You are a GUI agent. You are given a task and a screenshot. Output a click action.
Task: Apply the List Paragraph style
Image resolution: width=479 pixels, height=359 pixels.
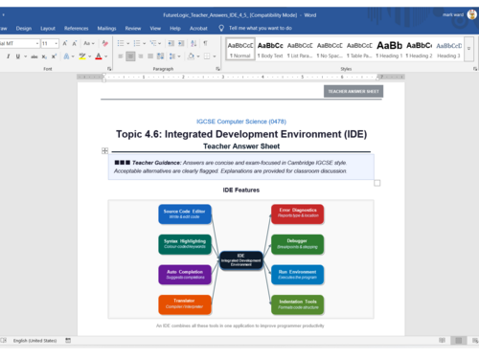pos(300,49)
